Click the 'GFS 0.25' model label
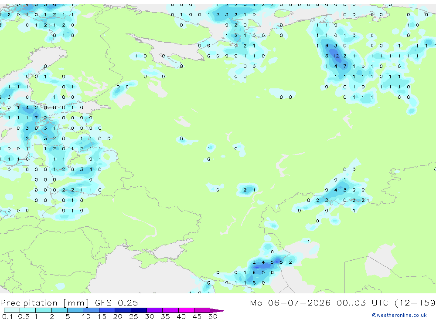 116,302
